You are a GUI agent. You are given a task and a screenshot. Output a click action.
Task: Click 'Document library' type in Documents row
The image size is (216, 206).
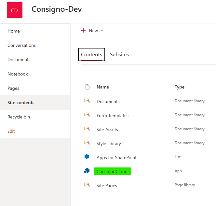(x=190, y=101)
